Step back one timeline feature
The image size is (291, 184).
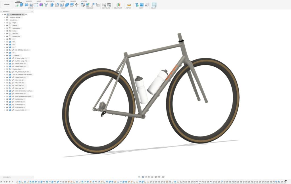[4, 182]
